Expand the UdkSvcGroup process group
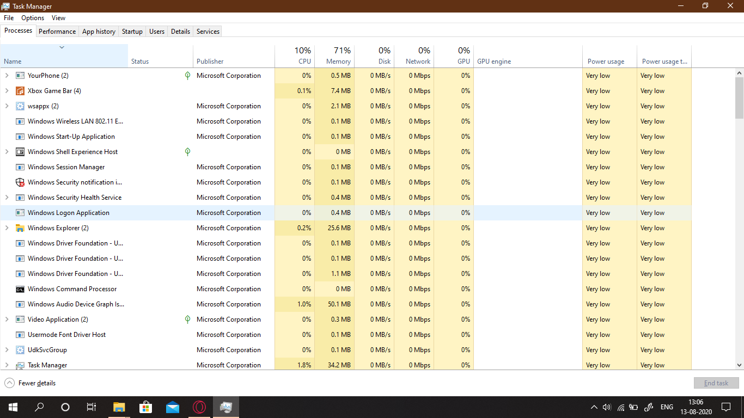The height and width of the screenshot is (418, 744). tap(7, 350)
